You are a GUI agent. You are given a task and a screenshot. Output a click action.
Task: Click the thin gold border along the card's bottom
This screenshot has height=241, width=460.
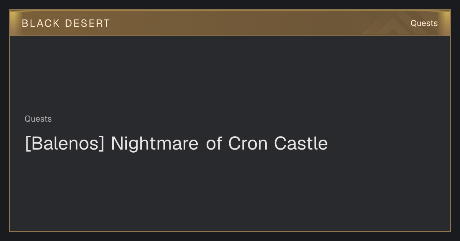click(230, 231)
